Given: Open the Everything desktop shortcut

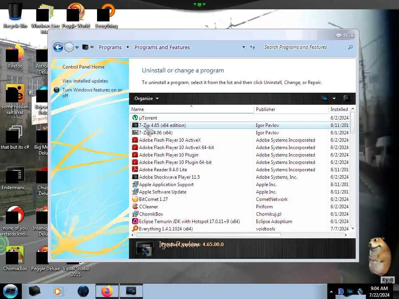Looking at the screenshot, I should [106, 15].
